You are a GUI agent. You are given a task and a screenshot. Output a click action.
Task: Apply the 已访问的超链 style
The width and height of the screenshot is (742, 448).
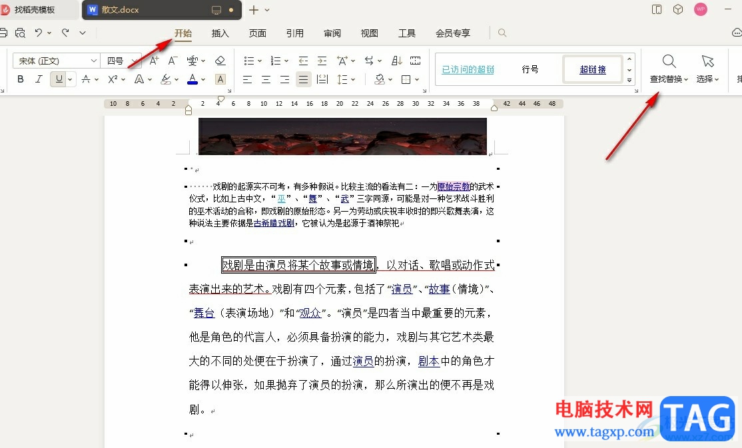(x=468, y=69)
